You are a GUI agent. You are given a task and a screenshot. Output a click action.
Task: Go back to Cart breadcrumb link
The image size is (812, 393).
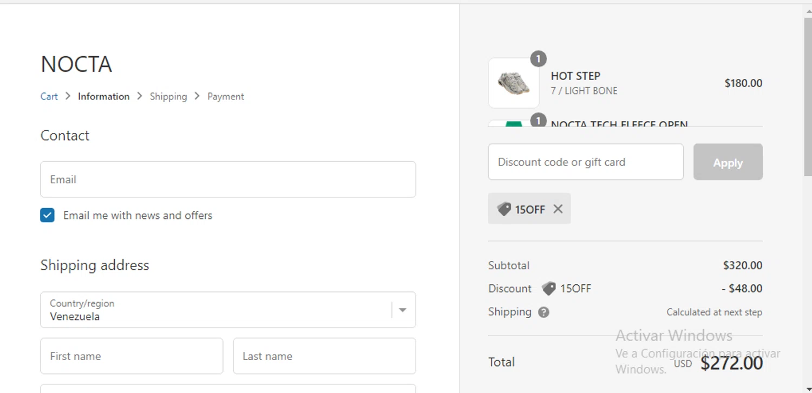(49, 96)
